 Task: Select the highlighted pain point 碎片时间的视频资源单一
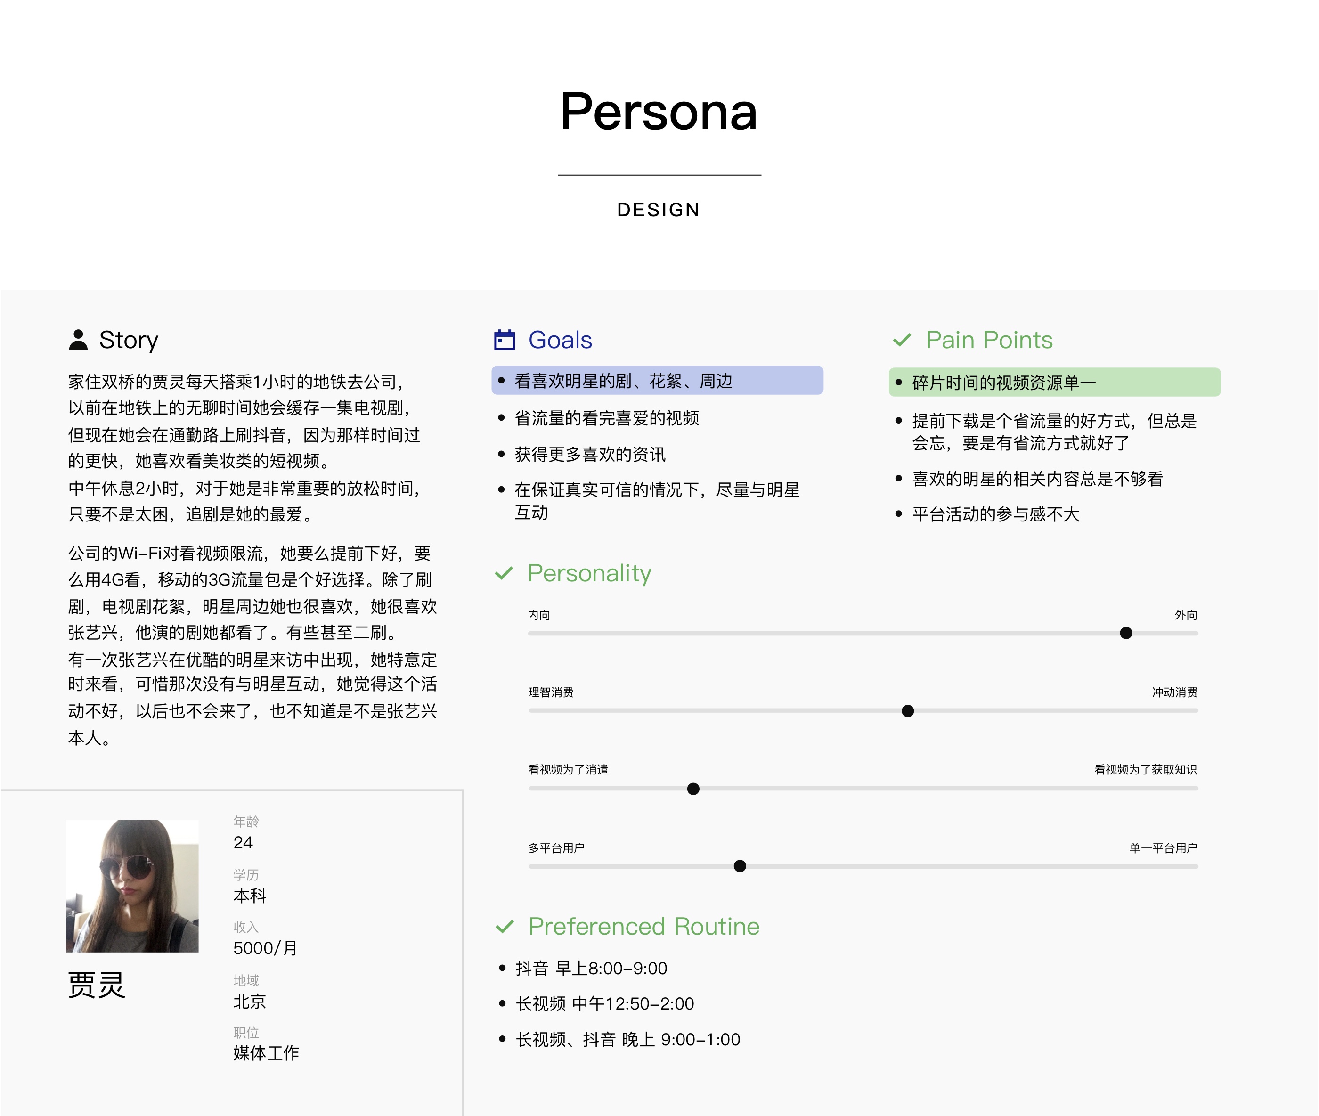[x=1054, y=383]
